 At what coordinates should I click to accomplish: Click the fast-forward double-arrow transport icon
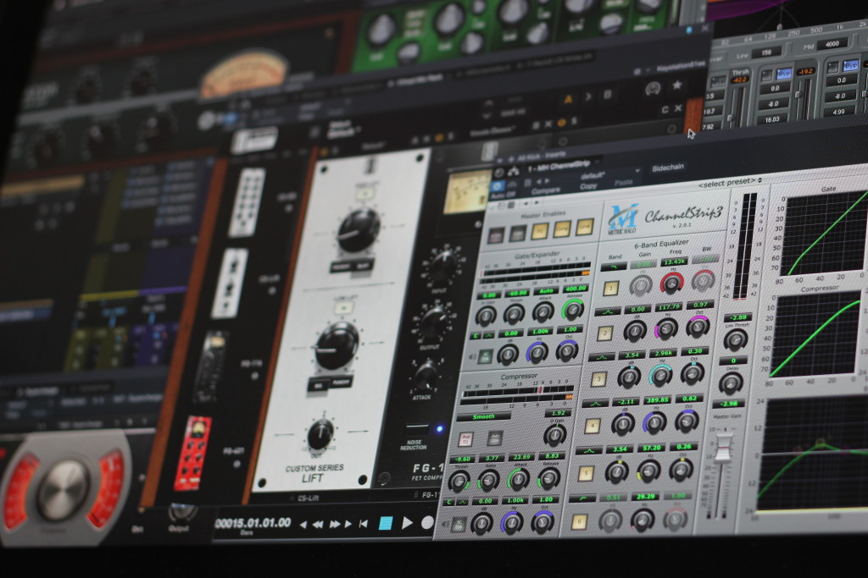334,524
